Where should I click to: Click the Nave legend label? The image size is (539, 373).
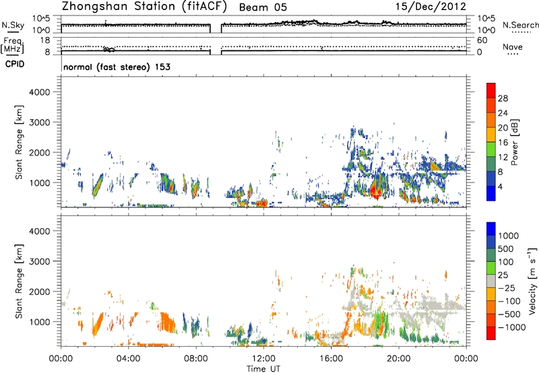[x=513, y=46]
